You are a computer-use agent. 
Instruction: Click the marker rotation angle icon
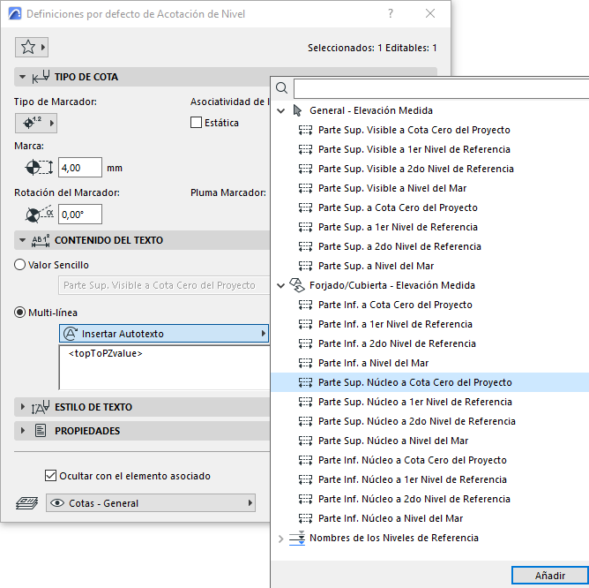(x=39, y=215)
